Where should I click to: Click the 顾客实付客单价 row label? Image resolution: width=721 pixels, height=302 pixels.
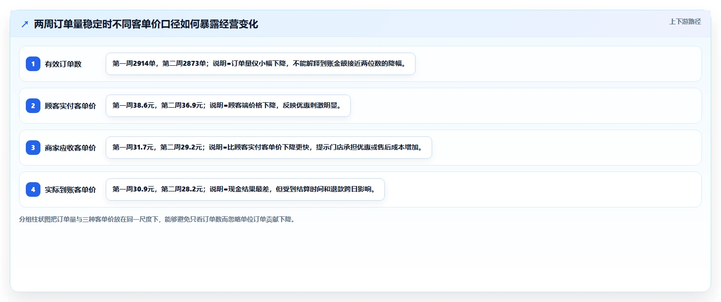[70, 106]
